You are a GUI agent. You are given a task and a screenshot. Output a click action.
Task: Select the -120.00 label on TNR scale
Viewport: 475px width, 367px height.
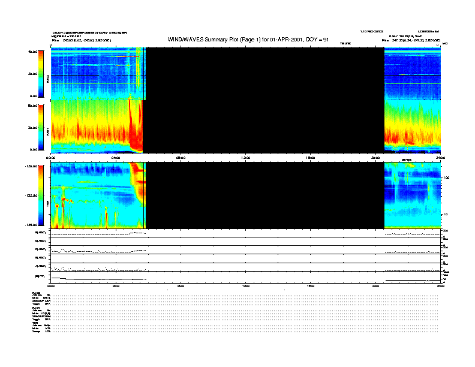(x=32, y=166)
